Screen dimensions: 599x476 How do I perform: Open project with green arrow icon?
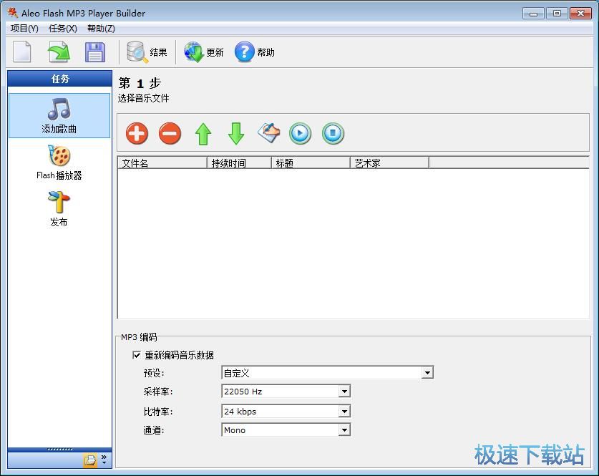click(59, 52)
